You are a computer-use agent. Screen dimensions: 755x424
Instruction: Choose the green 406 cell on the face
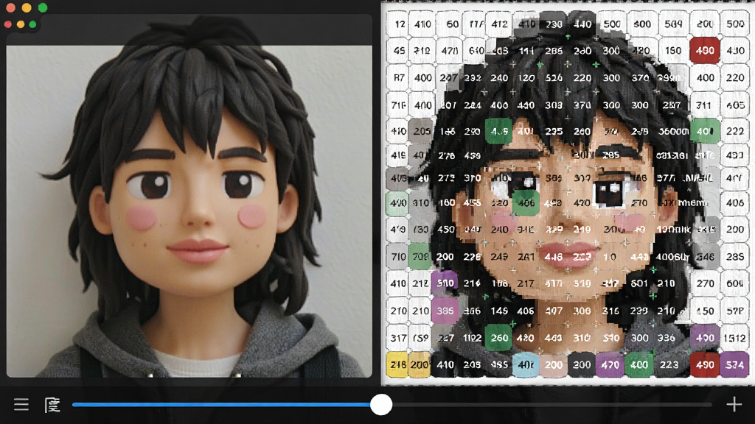coord(526,203)
